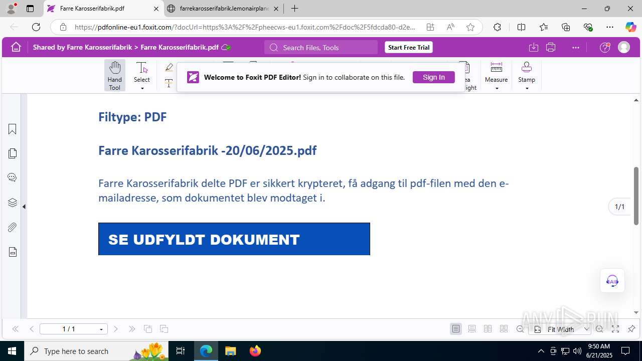This screenshot has width=642, height=361.
Task: Enable continuous page view mode
Action: 472,329
